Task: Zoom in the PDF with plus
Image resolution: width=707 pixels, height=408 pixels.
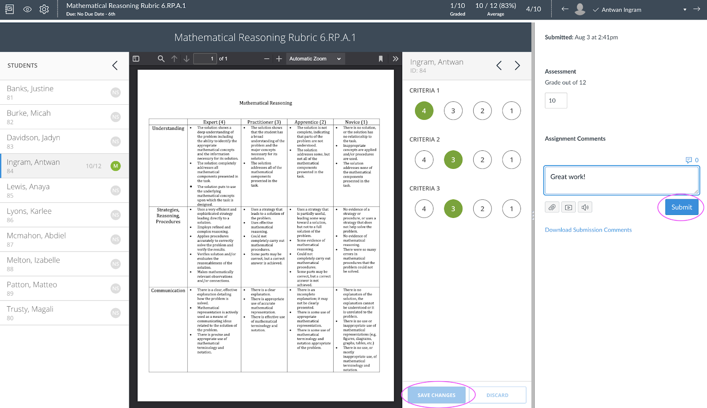Action: pos(279,58)
